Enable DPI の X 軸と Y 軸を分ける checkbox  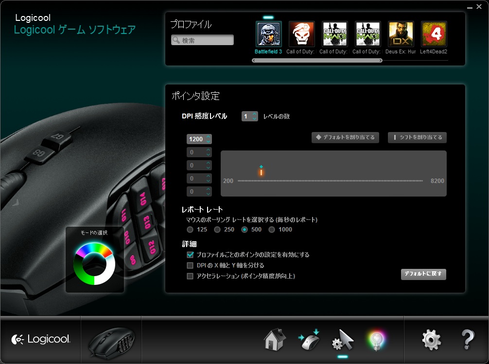[190, 265]
